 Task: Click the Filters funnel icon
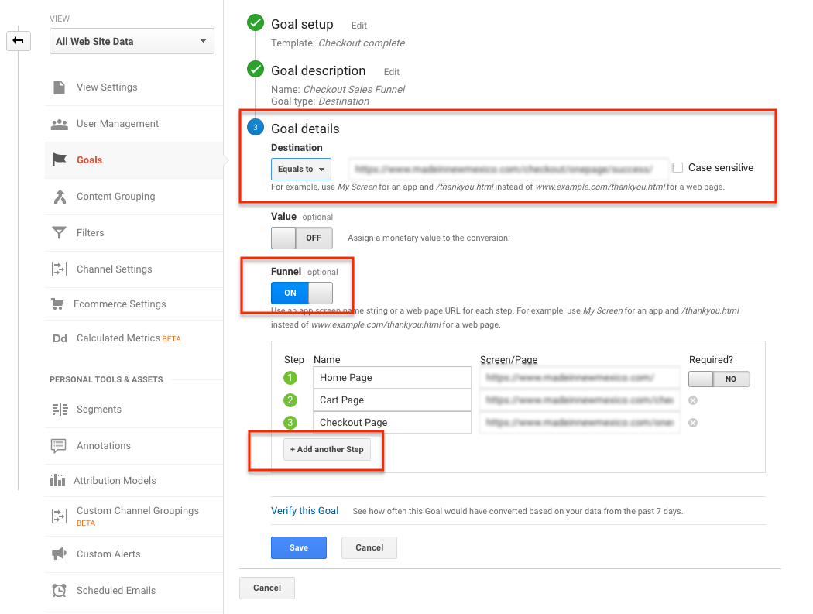58,232
